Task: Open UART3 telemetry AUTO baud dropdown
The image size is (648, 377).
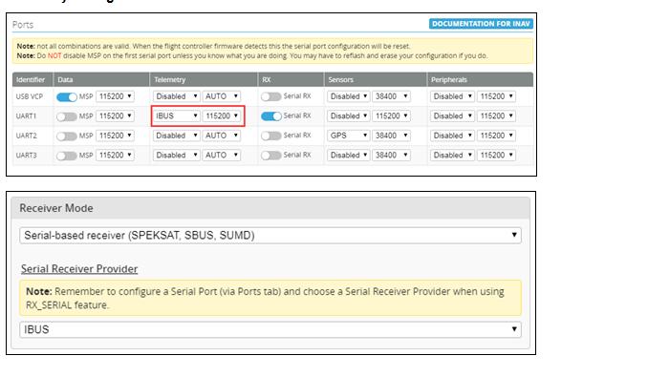Action: pos(222,156)
